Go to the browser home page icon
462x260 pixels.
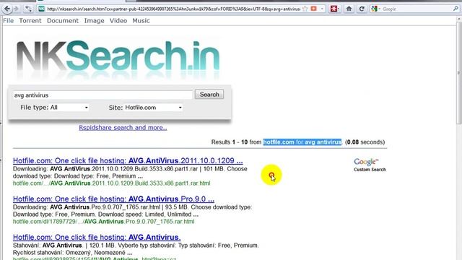click(x=349, y=9)
